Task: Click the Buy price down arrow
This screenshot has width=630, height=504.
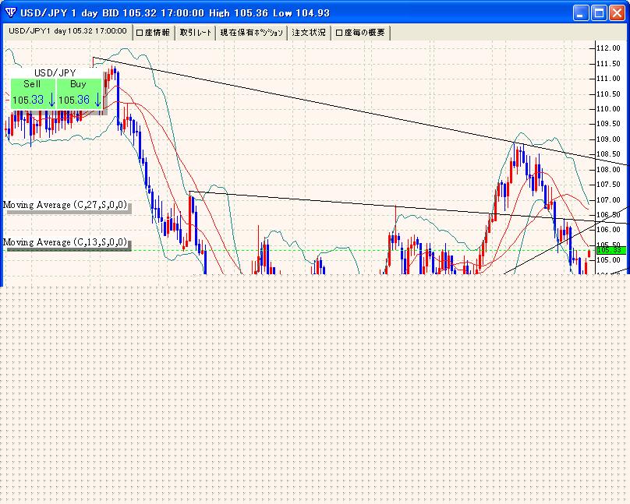Action: [97, 100]
